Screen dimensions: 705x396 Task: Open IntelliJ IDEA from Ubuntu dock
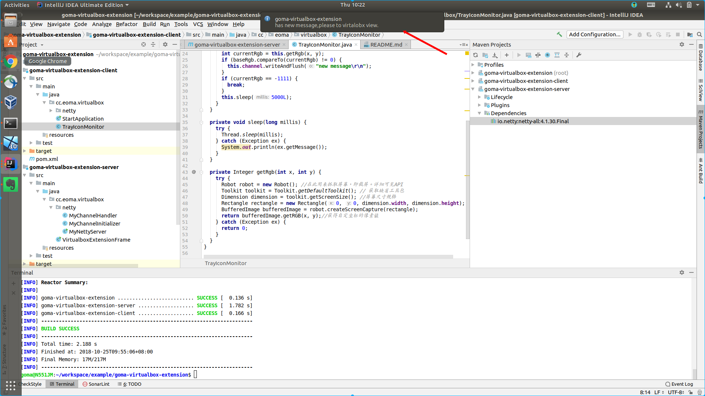tap(11, 164)
